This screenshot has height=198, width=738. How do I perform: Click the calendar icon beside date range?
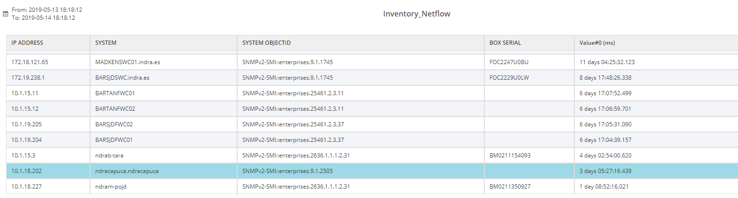pos(6,14)
